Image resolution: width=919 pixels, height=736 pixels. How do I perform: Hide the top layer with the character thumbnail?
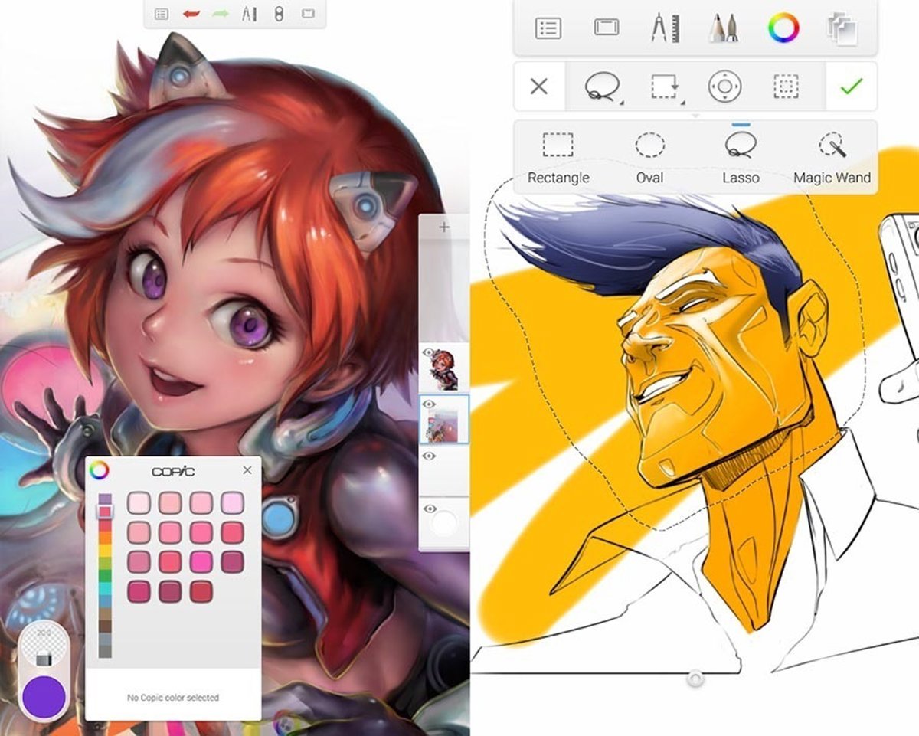pos(429,353)
